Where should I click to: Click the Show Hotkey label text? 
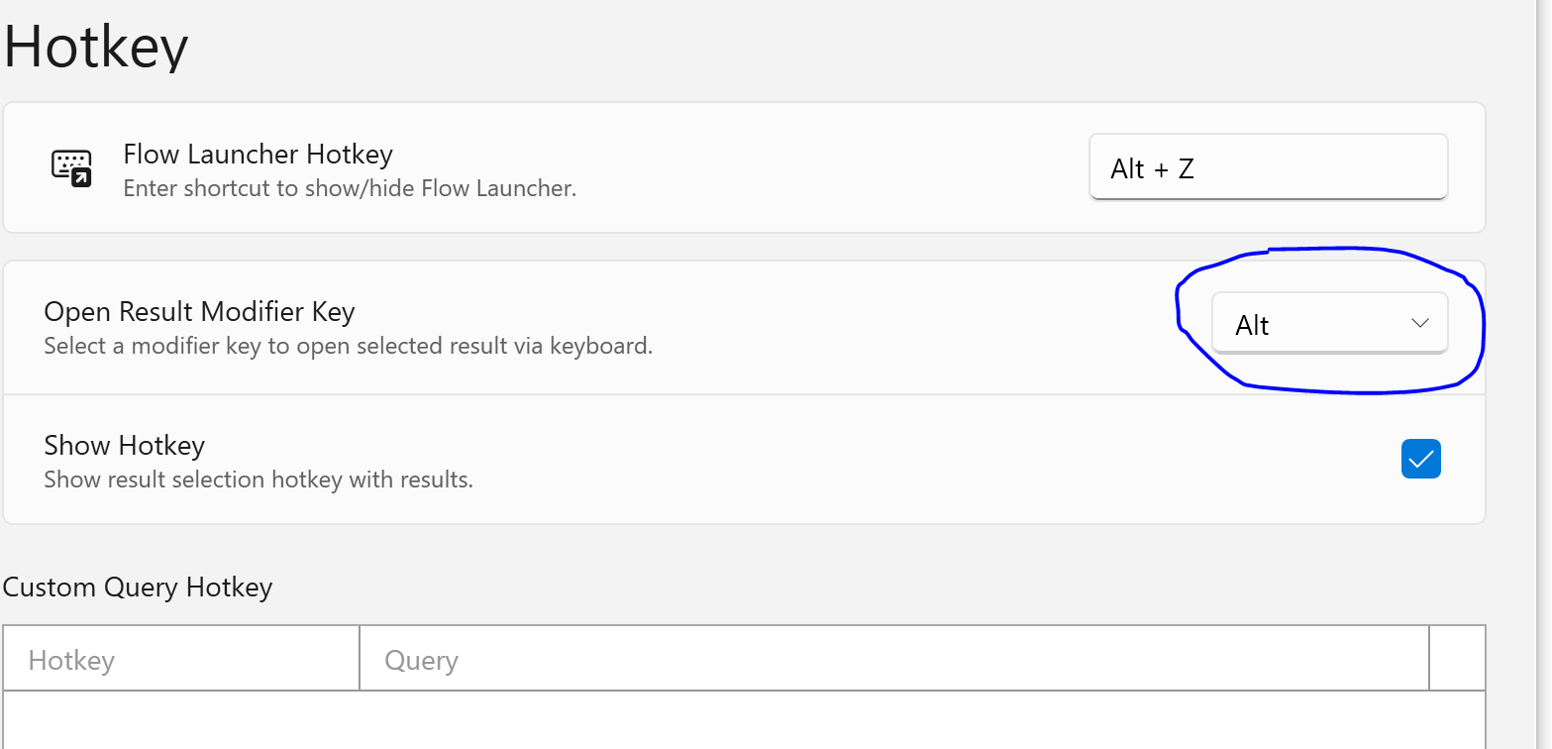pyautogui.click(x=124, y=446)
